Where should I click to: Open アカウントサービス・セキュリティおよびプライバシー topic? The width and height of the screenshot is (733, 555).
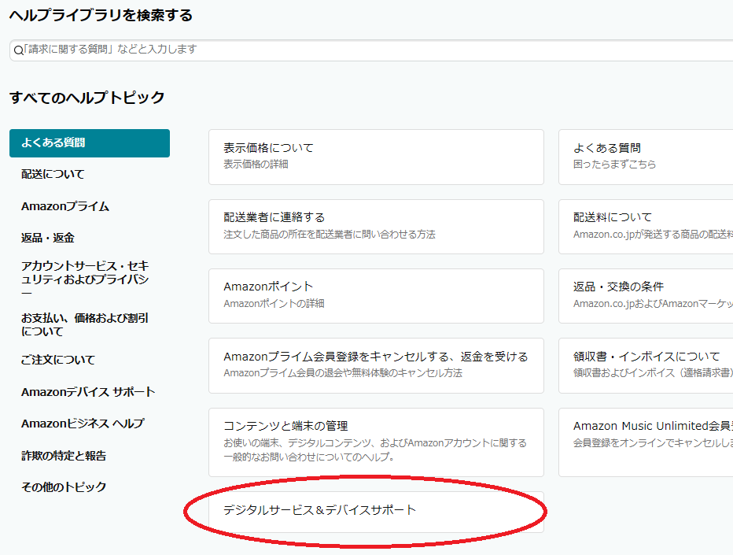(x=85, y=279)
